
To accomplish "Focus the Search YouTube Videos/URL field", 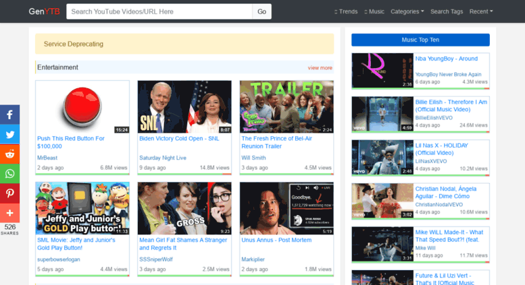I will (159, 11).
